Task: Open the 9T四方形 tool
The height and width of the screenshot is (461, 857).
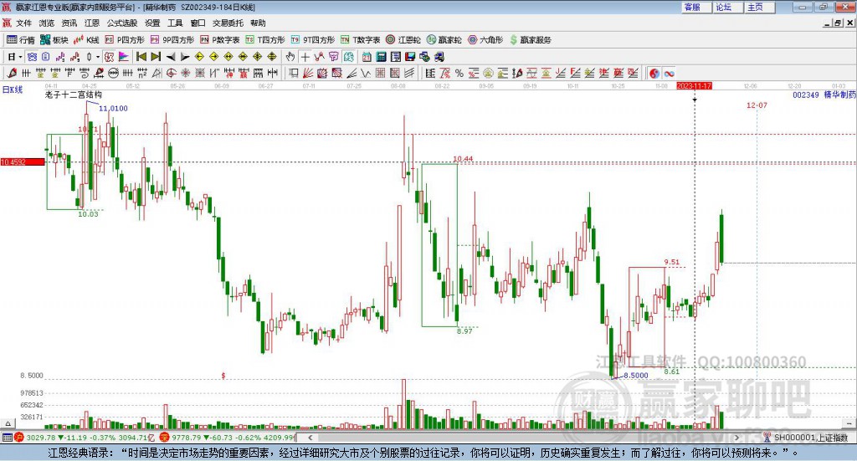Action: [x=313, y=40]
